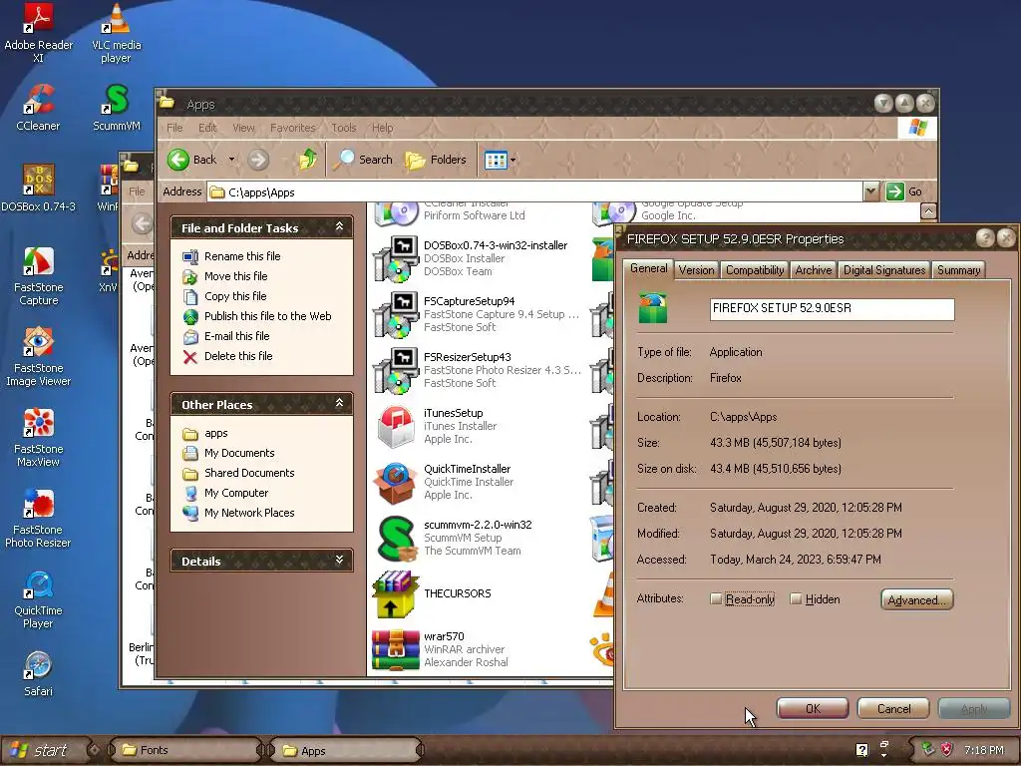Click Move this file link
The image size is (1021, 766).
point(235,276)
